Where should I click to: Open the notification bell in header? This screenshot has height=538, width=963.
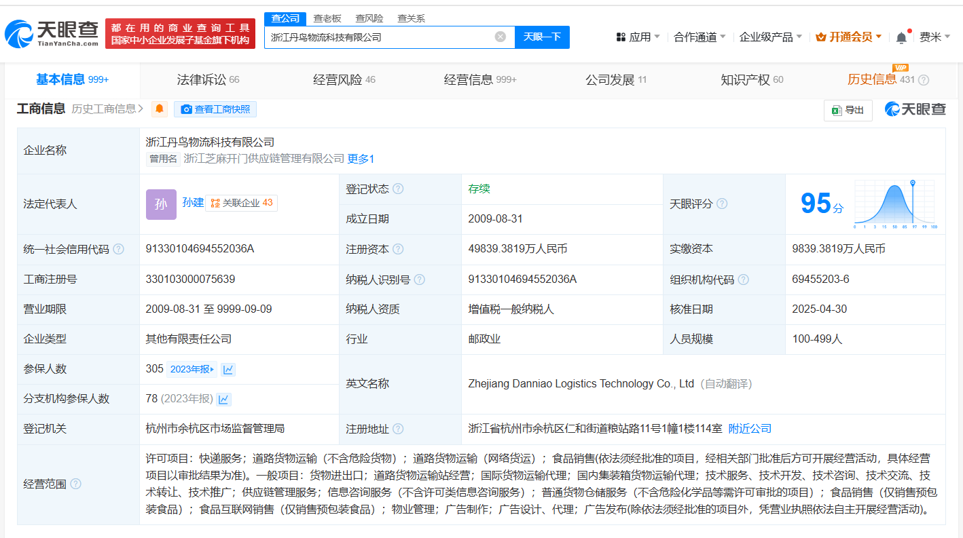(x=901, y=37)
